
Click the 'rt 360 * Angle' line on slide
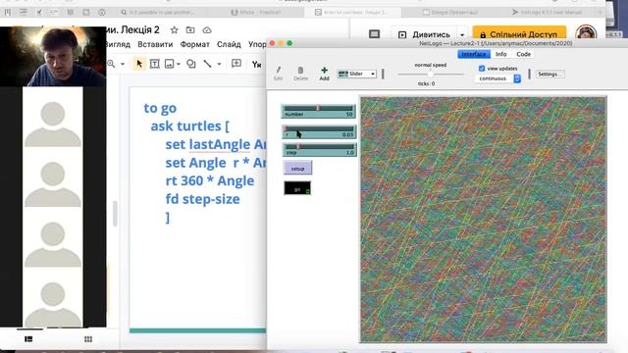(209, 180)
